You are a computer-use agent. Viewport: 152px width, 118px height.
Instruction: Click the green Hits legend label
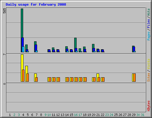tap(149, 12)
